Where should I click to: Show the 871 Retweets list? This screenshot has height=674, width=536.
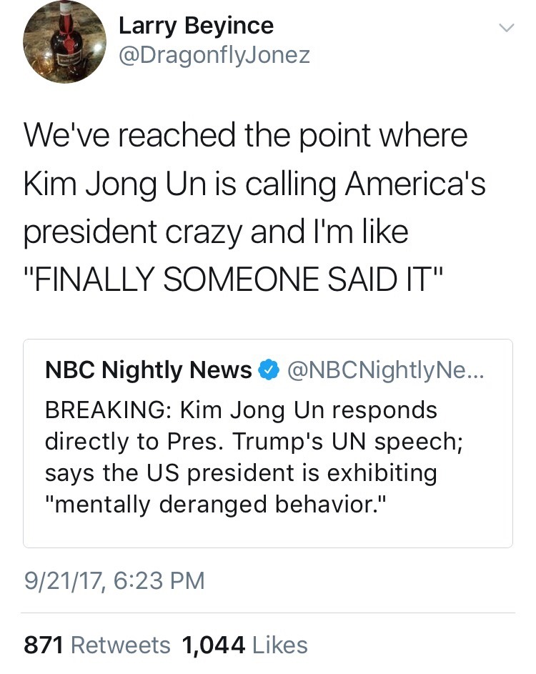[97, 645]
